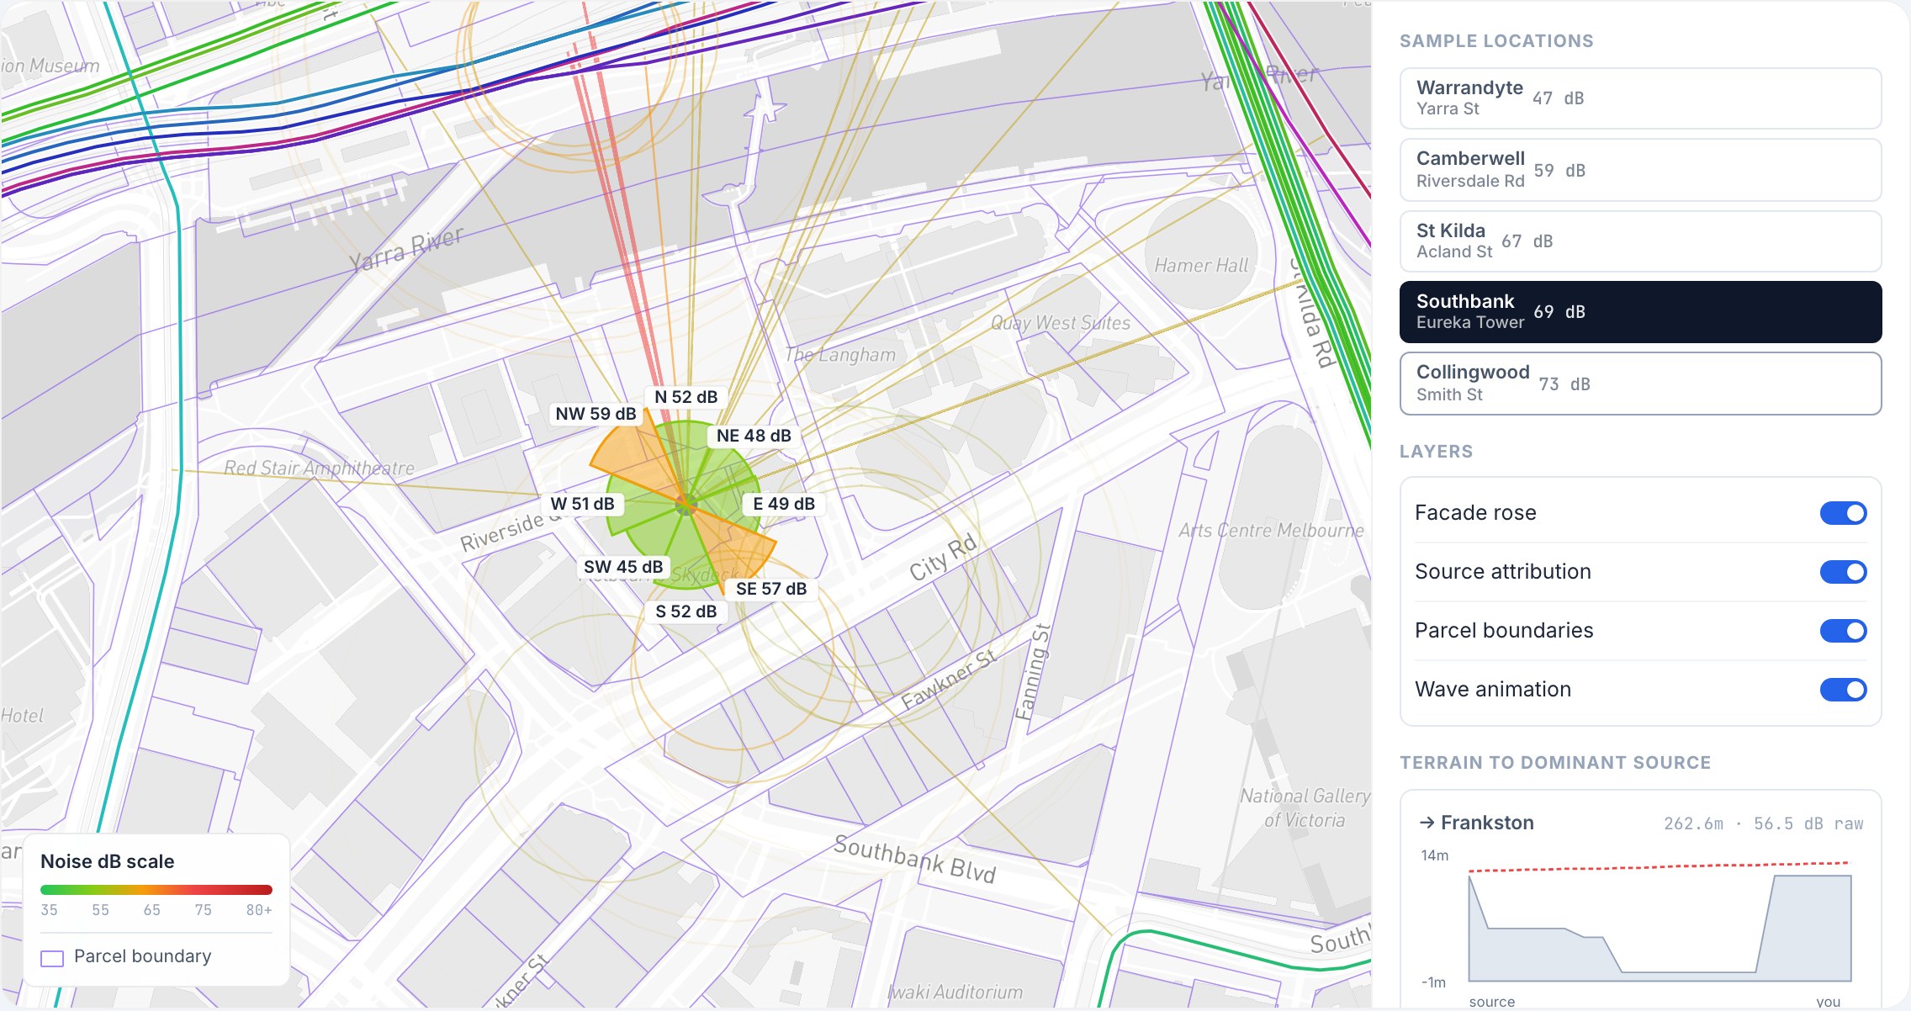Select the Collingwood Smith St sample location
Viewport: 1911px width, 1011px height.
tap(1640, 384)
